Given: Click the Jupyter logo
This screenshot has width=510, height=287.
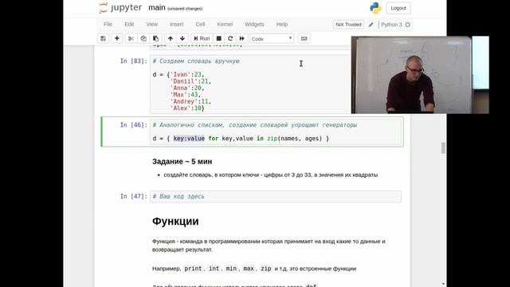Looking at the screenshot, I should coord(120,8).
